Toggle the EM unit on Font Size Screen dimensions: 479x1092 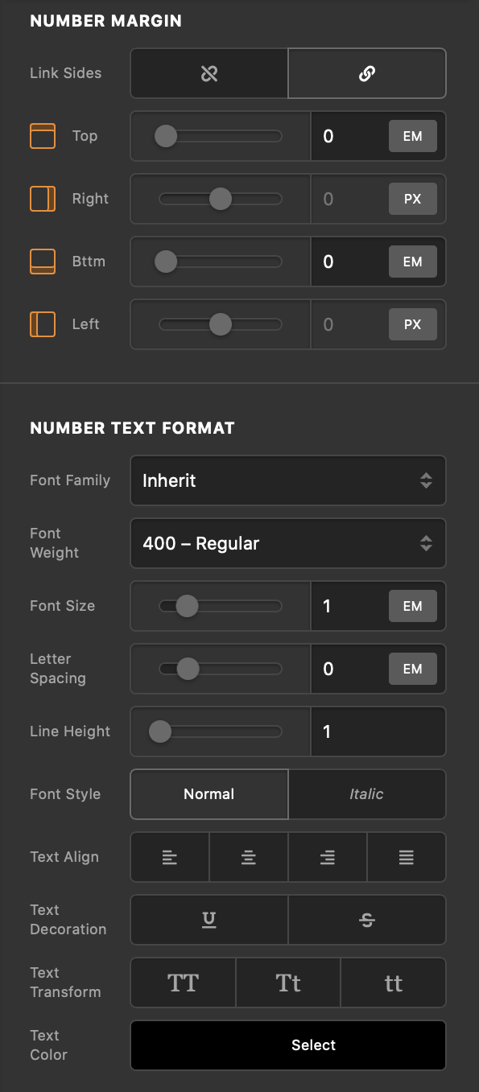pos(412,606)
